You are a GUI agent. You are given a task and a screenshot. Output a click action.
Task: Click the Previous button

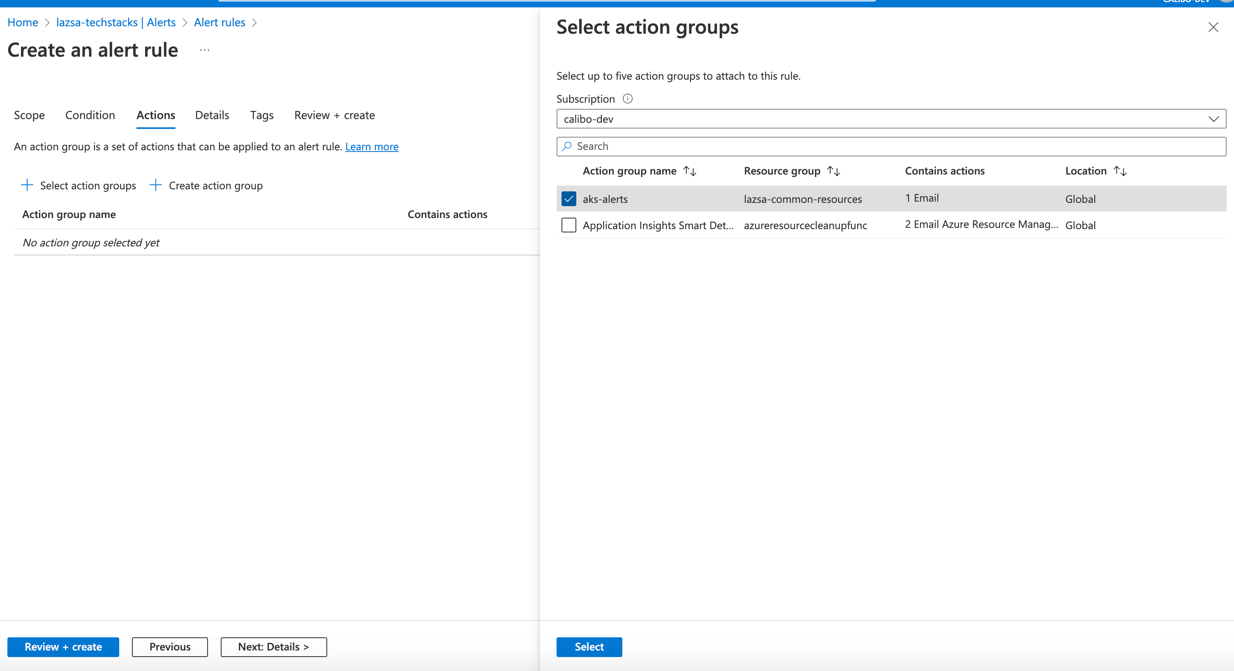pyautogui.click(x=170, y=647)
